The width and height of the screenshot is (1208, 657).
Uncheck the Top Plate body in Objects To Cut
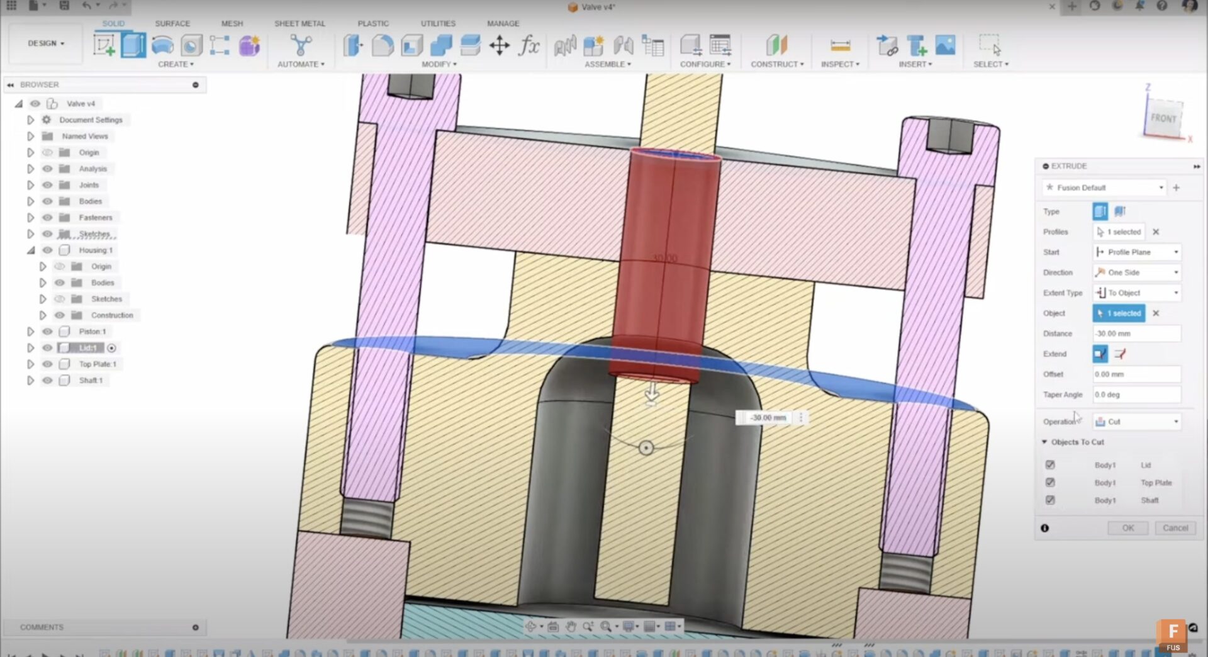[x=1051, y=483]
